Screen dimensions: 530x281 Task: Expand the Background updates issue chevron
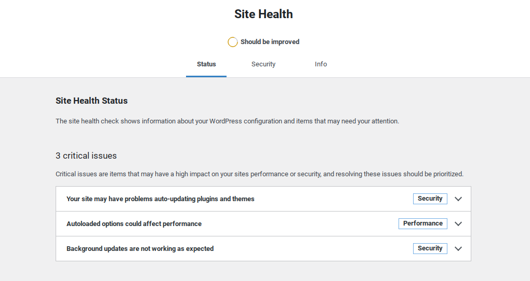click(x=458, y=249)
